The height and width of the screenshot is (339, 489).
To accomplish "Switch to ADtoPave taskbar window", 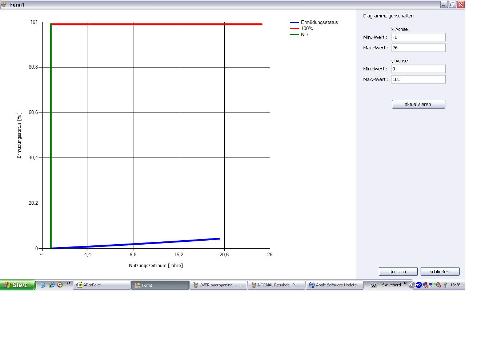I will [x=102, y=285].
